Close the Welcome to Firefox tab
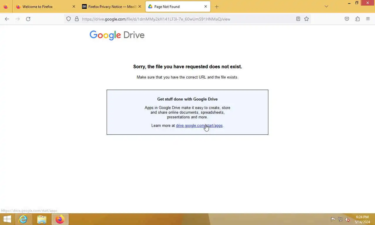Viewport: 375px width, 225px height. [74, 7]
